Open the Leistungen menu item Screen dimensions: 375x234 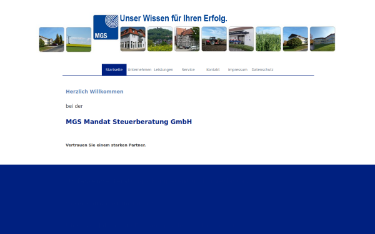pyautogui.click(x=164, y=70)
